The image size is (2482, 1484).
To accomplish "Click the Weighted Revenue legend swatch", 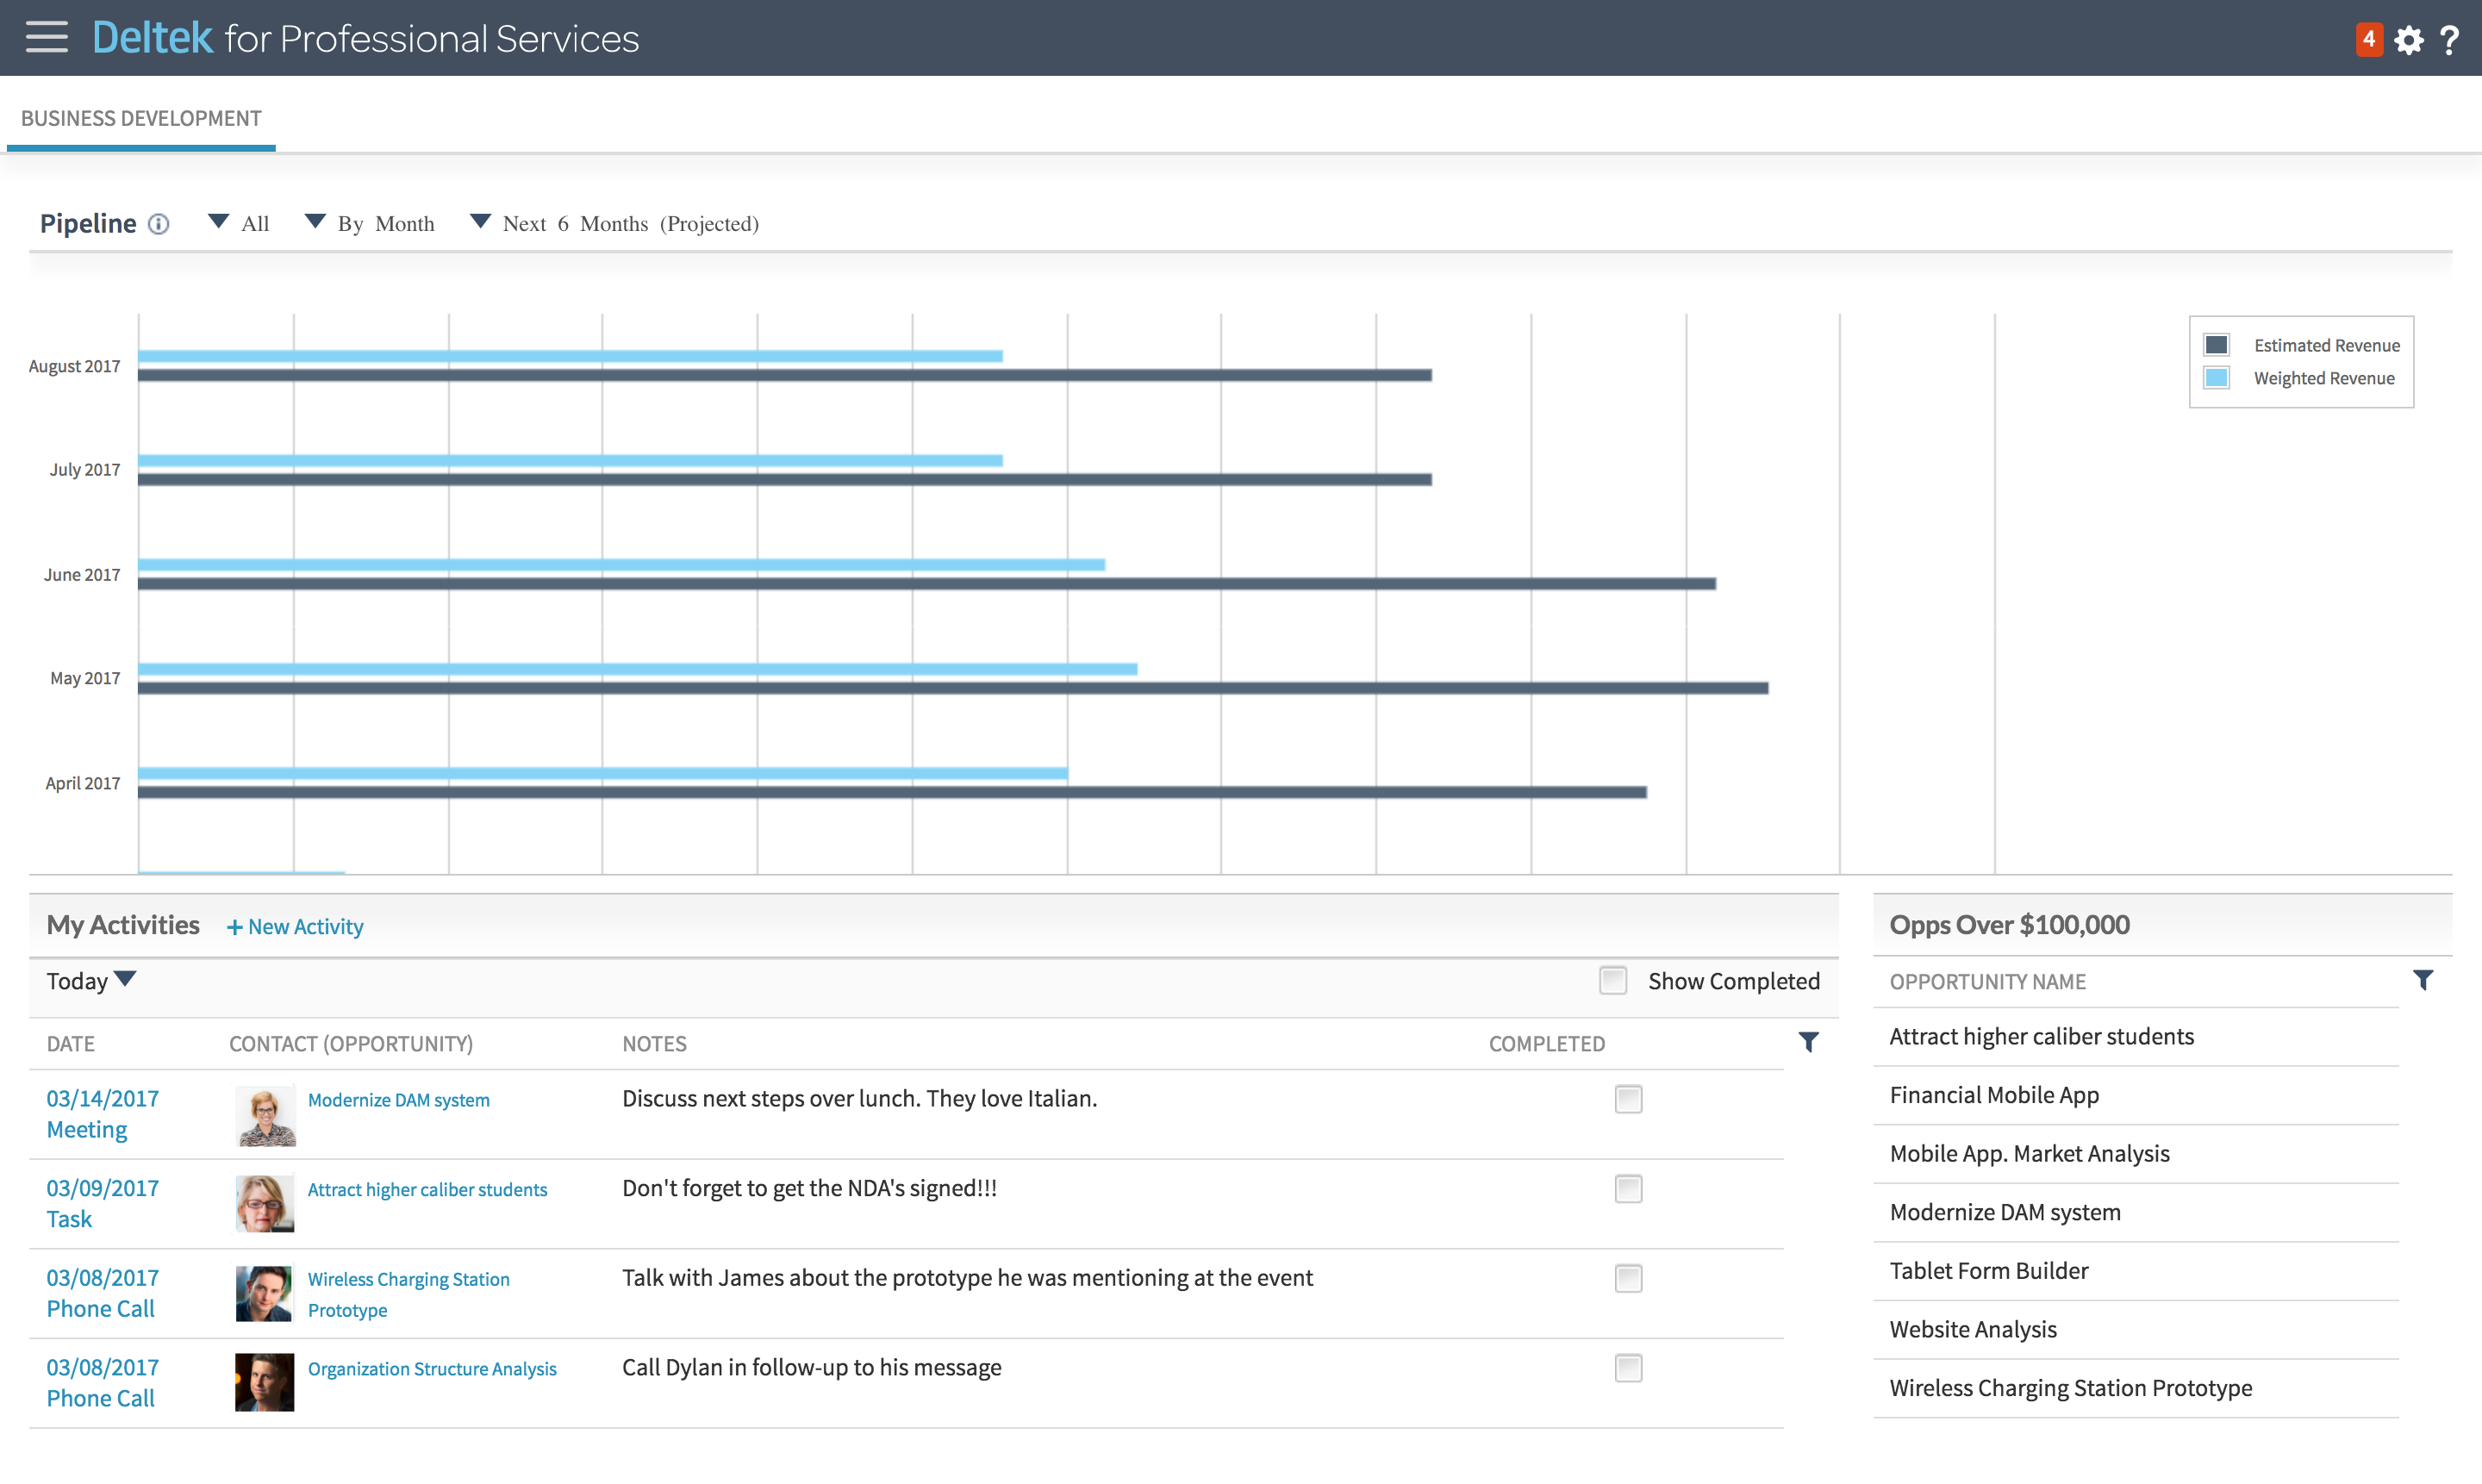I will click(2216, 378).
